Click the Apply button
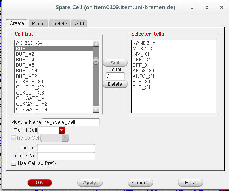229x191 pixels. tap(90, 183)
